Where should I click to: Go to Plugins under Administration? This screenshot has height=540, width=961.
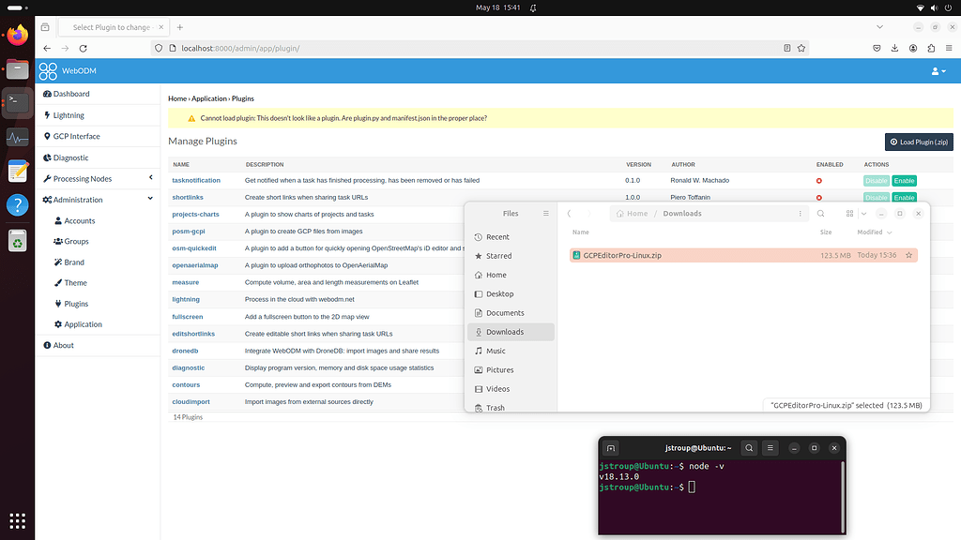[76, 304]
